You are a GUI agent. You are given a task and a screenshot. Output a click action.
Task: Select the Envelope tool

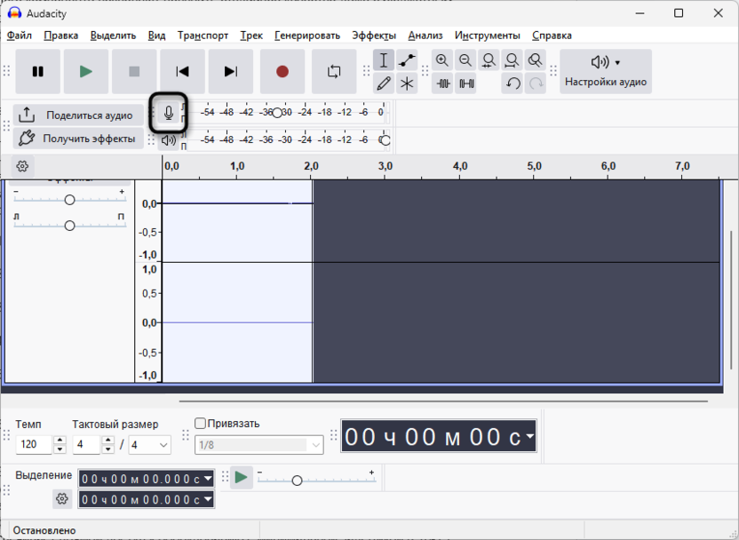(407, 60)
